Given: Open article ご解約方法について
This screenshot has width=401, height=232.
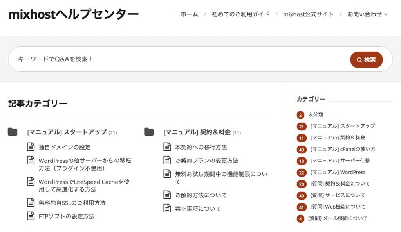Looking at the screenshot, I should tap(201, 195).
